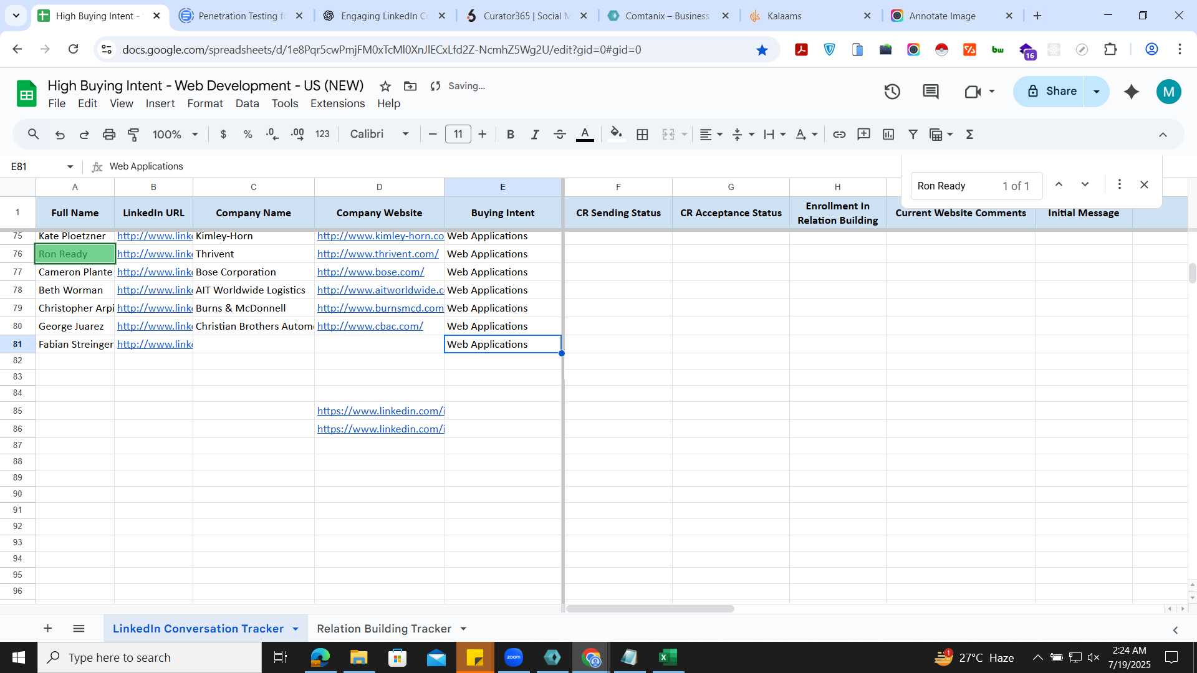Open the zoom level 100% dropdown

(x=176, y=135)
